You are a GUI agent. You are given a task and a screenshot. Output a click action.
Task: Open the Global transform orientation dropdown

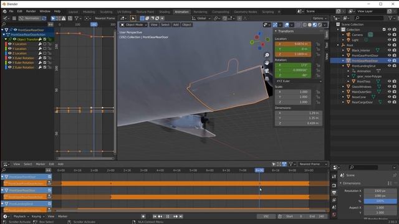(201, 18)
